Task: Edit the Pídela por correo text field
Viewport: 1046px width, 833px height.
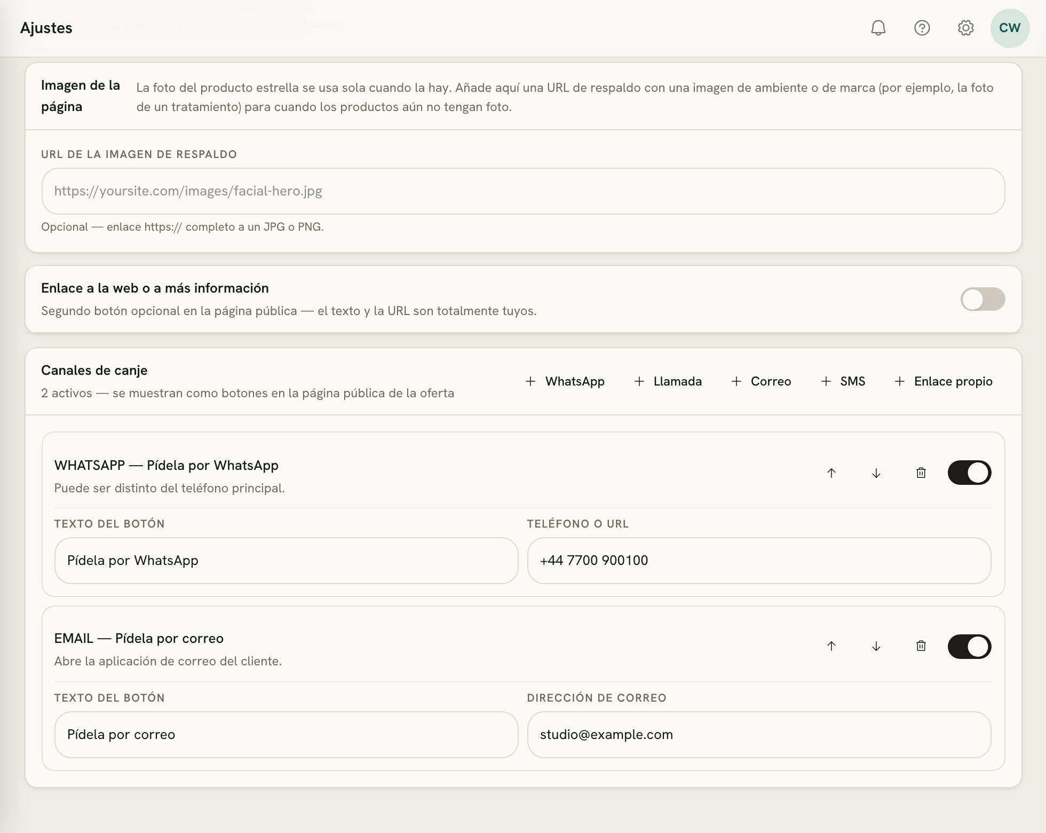Action: coord(286,735)
